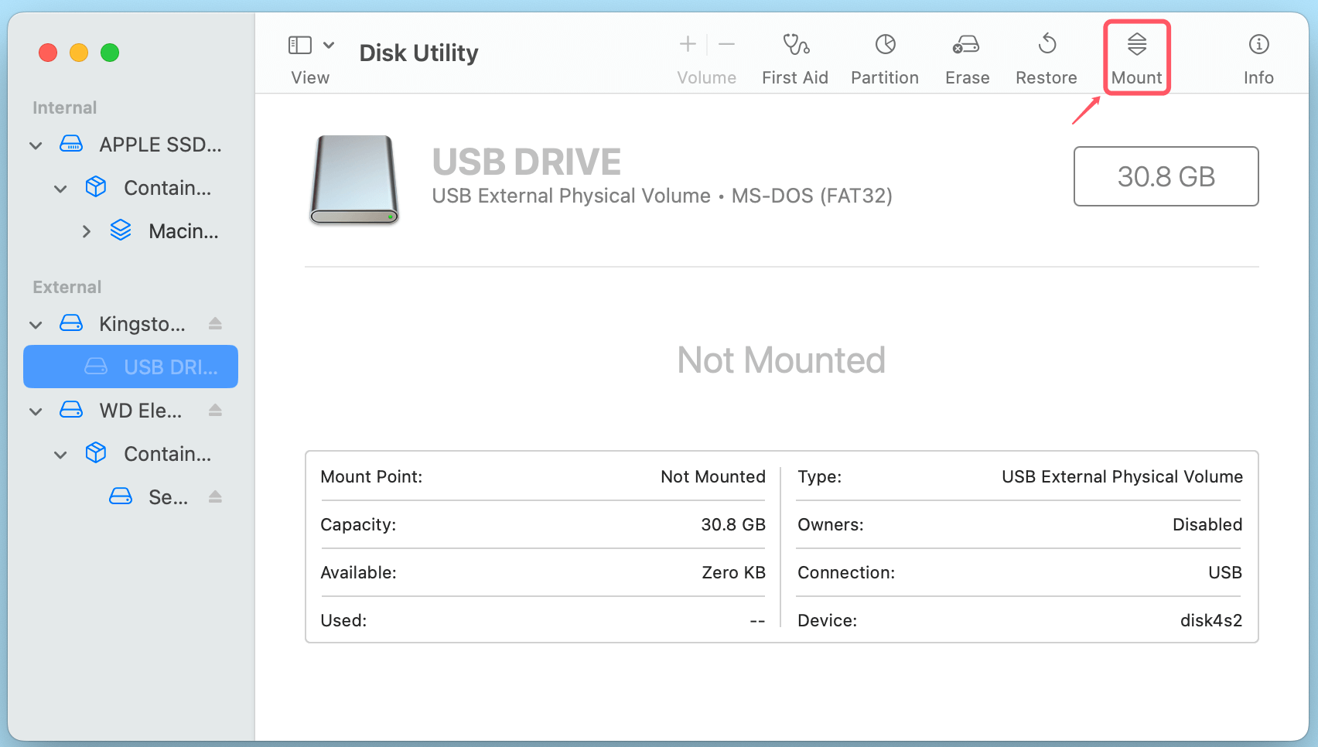The width and height of the screenshot is (1318, 747).
Task: Open the Info panel
Action: pos(1258,56)
